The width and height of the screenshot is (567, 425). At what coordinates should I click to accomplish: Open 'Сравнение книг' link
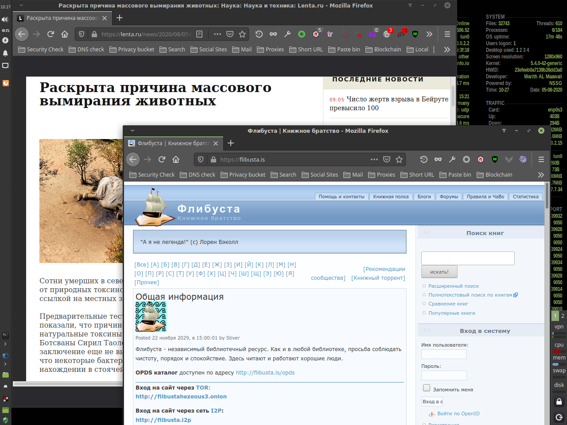pos(448,304)
